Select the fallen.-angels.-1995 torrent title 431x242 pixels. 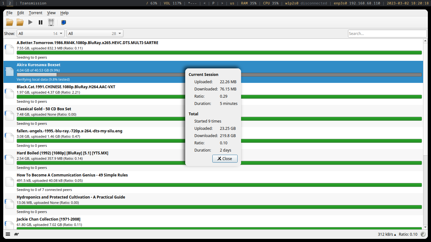69,131
